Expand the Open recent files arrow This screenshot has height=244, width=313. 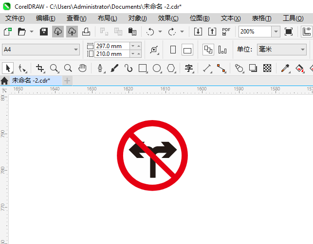point(32,32)
